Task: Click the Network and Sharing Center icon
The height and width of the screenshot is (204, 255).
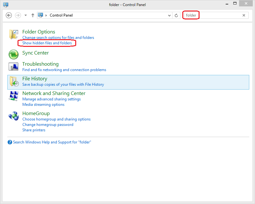Action: click(x=14, y=96)
